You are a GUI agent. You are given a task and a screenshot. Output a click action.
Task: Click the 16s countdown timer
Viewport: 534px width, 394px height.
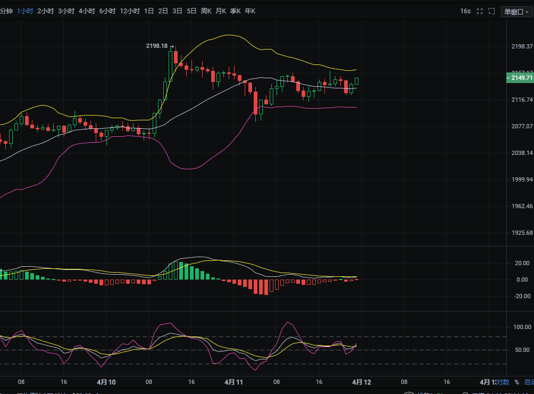pyautogui.click(x=465, y=11)
